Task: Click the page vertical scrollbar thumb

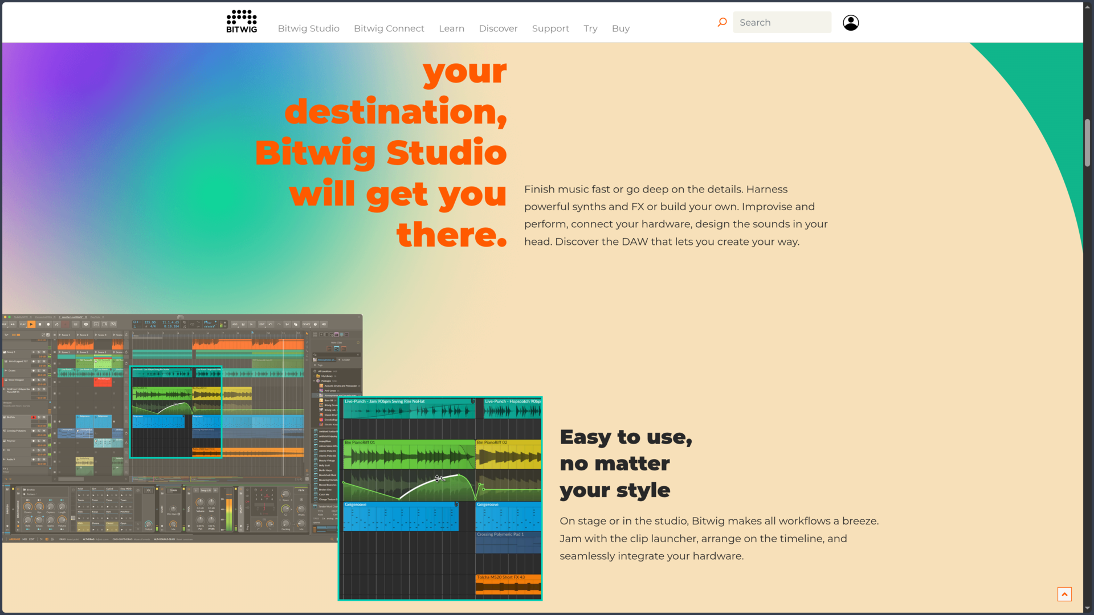Action: point(1087,142)
